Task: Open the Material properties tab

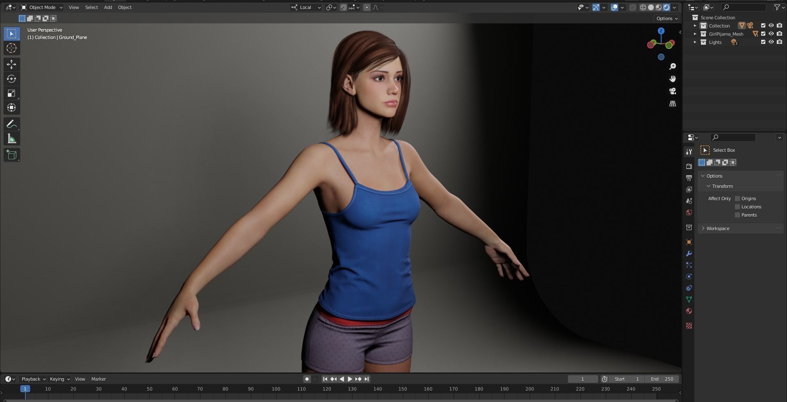Action: (x=689, y=311)
